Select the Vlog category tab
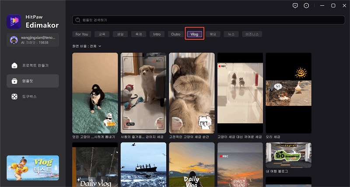The width and height of the screenshot is (350, 187). [195, 34]
